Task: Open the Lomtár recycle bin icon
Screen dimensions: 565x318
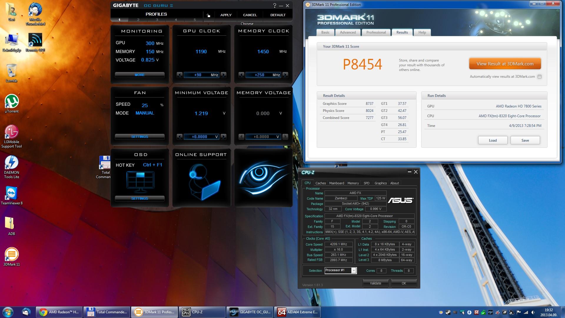Action: coord(12,73)
